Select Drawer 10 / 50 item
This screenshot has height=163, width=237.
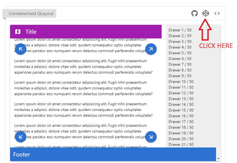tap(181, 81)
